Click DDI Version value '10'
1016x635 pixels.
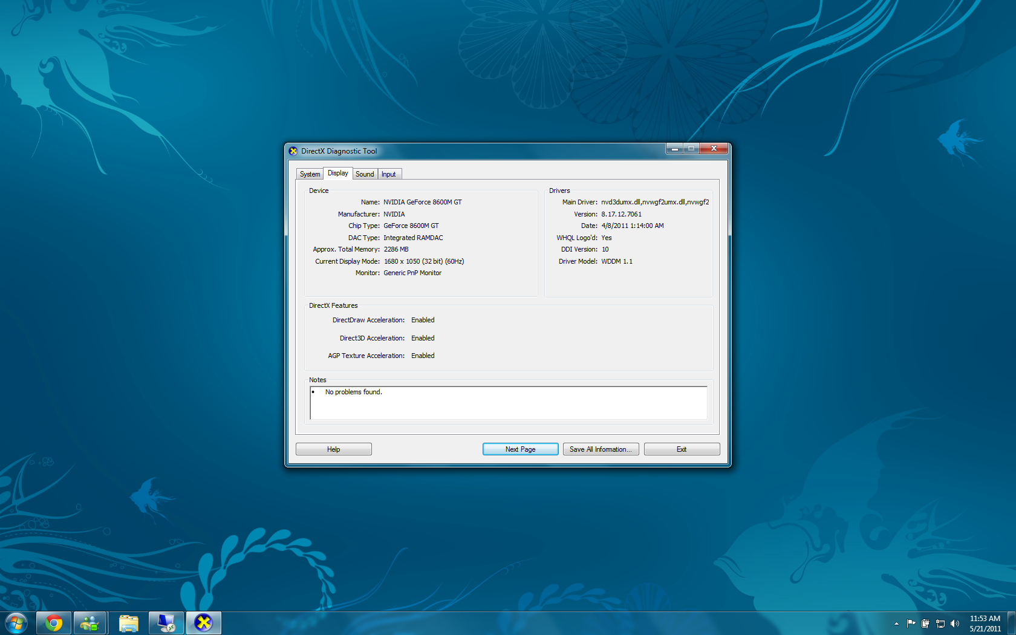605,249
